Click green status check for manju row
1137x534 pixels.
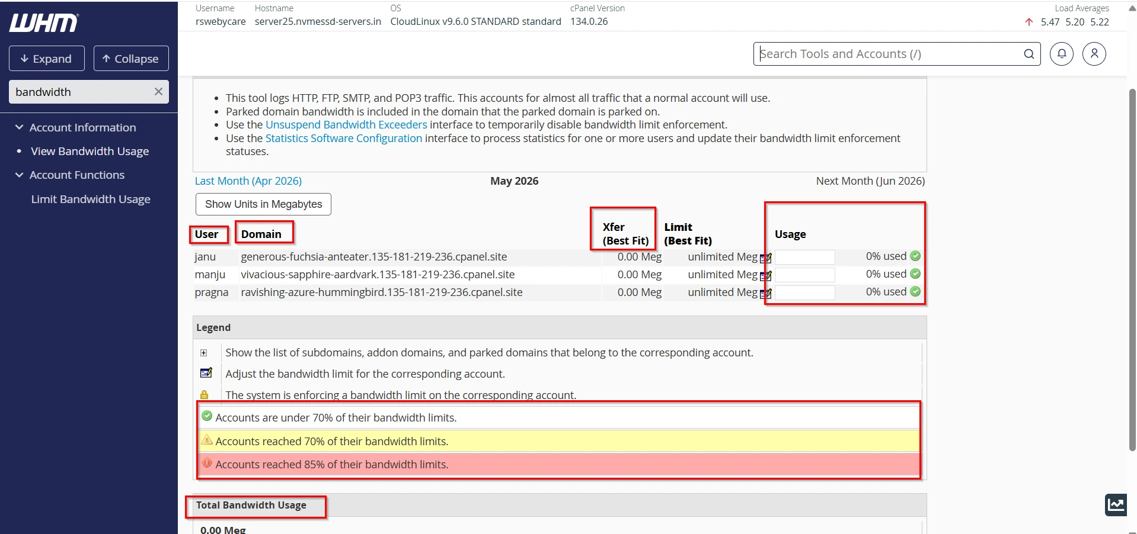[915, 274]
